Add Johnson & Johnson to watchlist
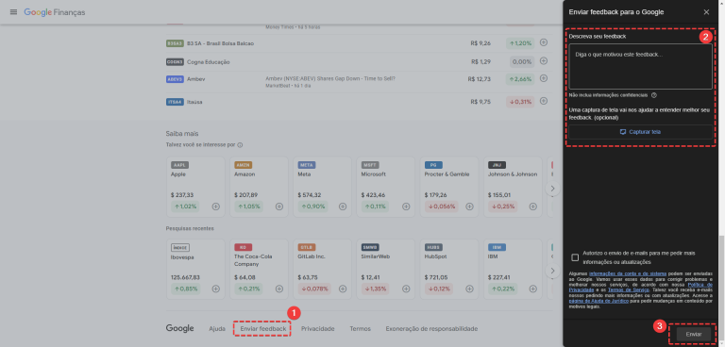Screen dimensions: 725x347 click(x=532, y=207)
